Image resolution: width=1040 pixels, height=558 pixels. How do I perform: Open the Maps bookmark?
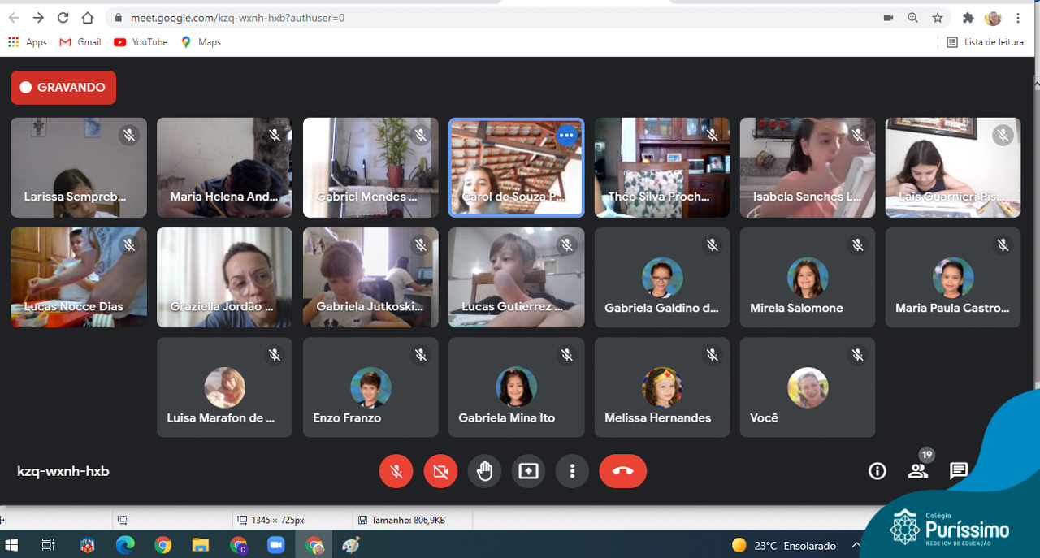pos(201,42)
